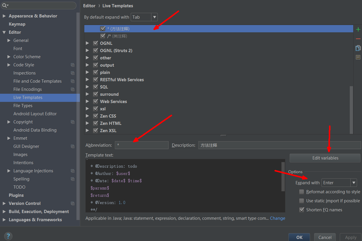
Task: Enable Use static import if possible
Action: [x=302, y=201]
